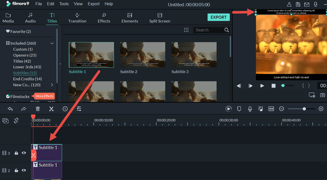
Task: Toggle lock on track 2
Action: 16,171
